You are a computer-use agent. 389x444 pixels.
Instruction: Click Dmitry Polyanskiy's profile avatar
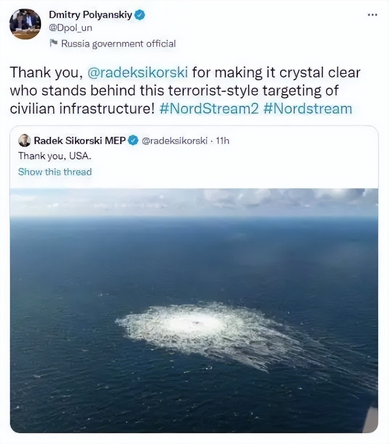(x=25, y=24)
